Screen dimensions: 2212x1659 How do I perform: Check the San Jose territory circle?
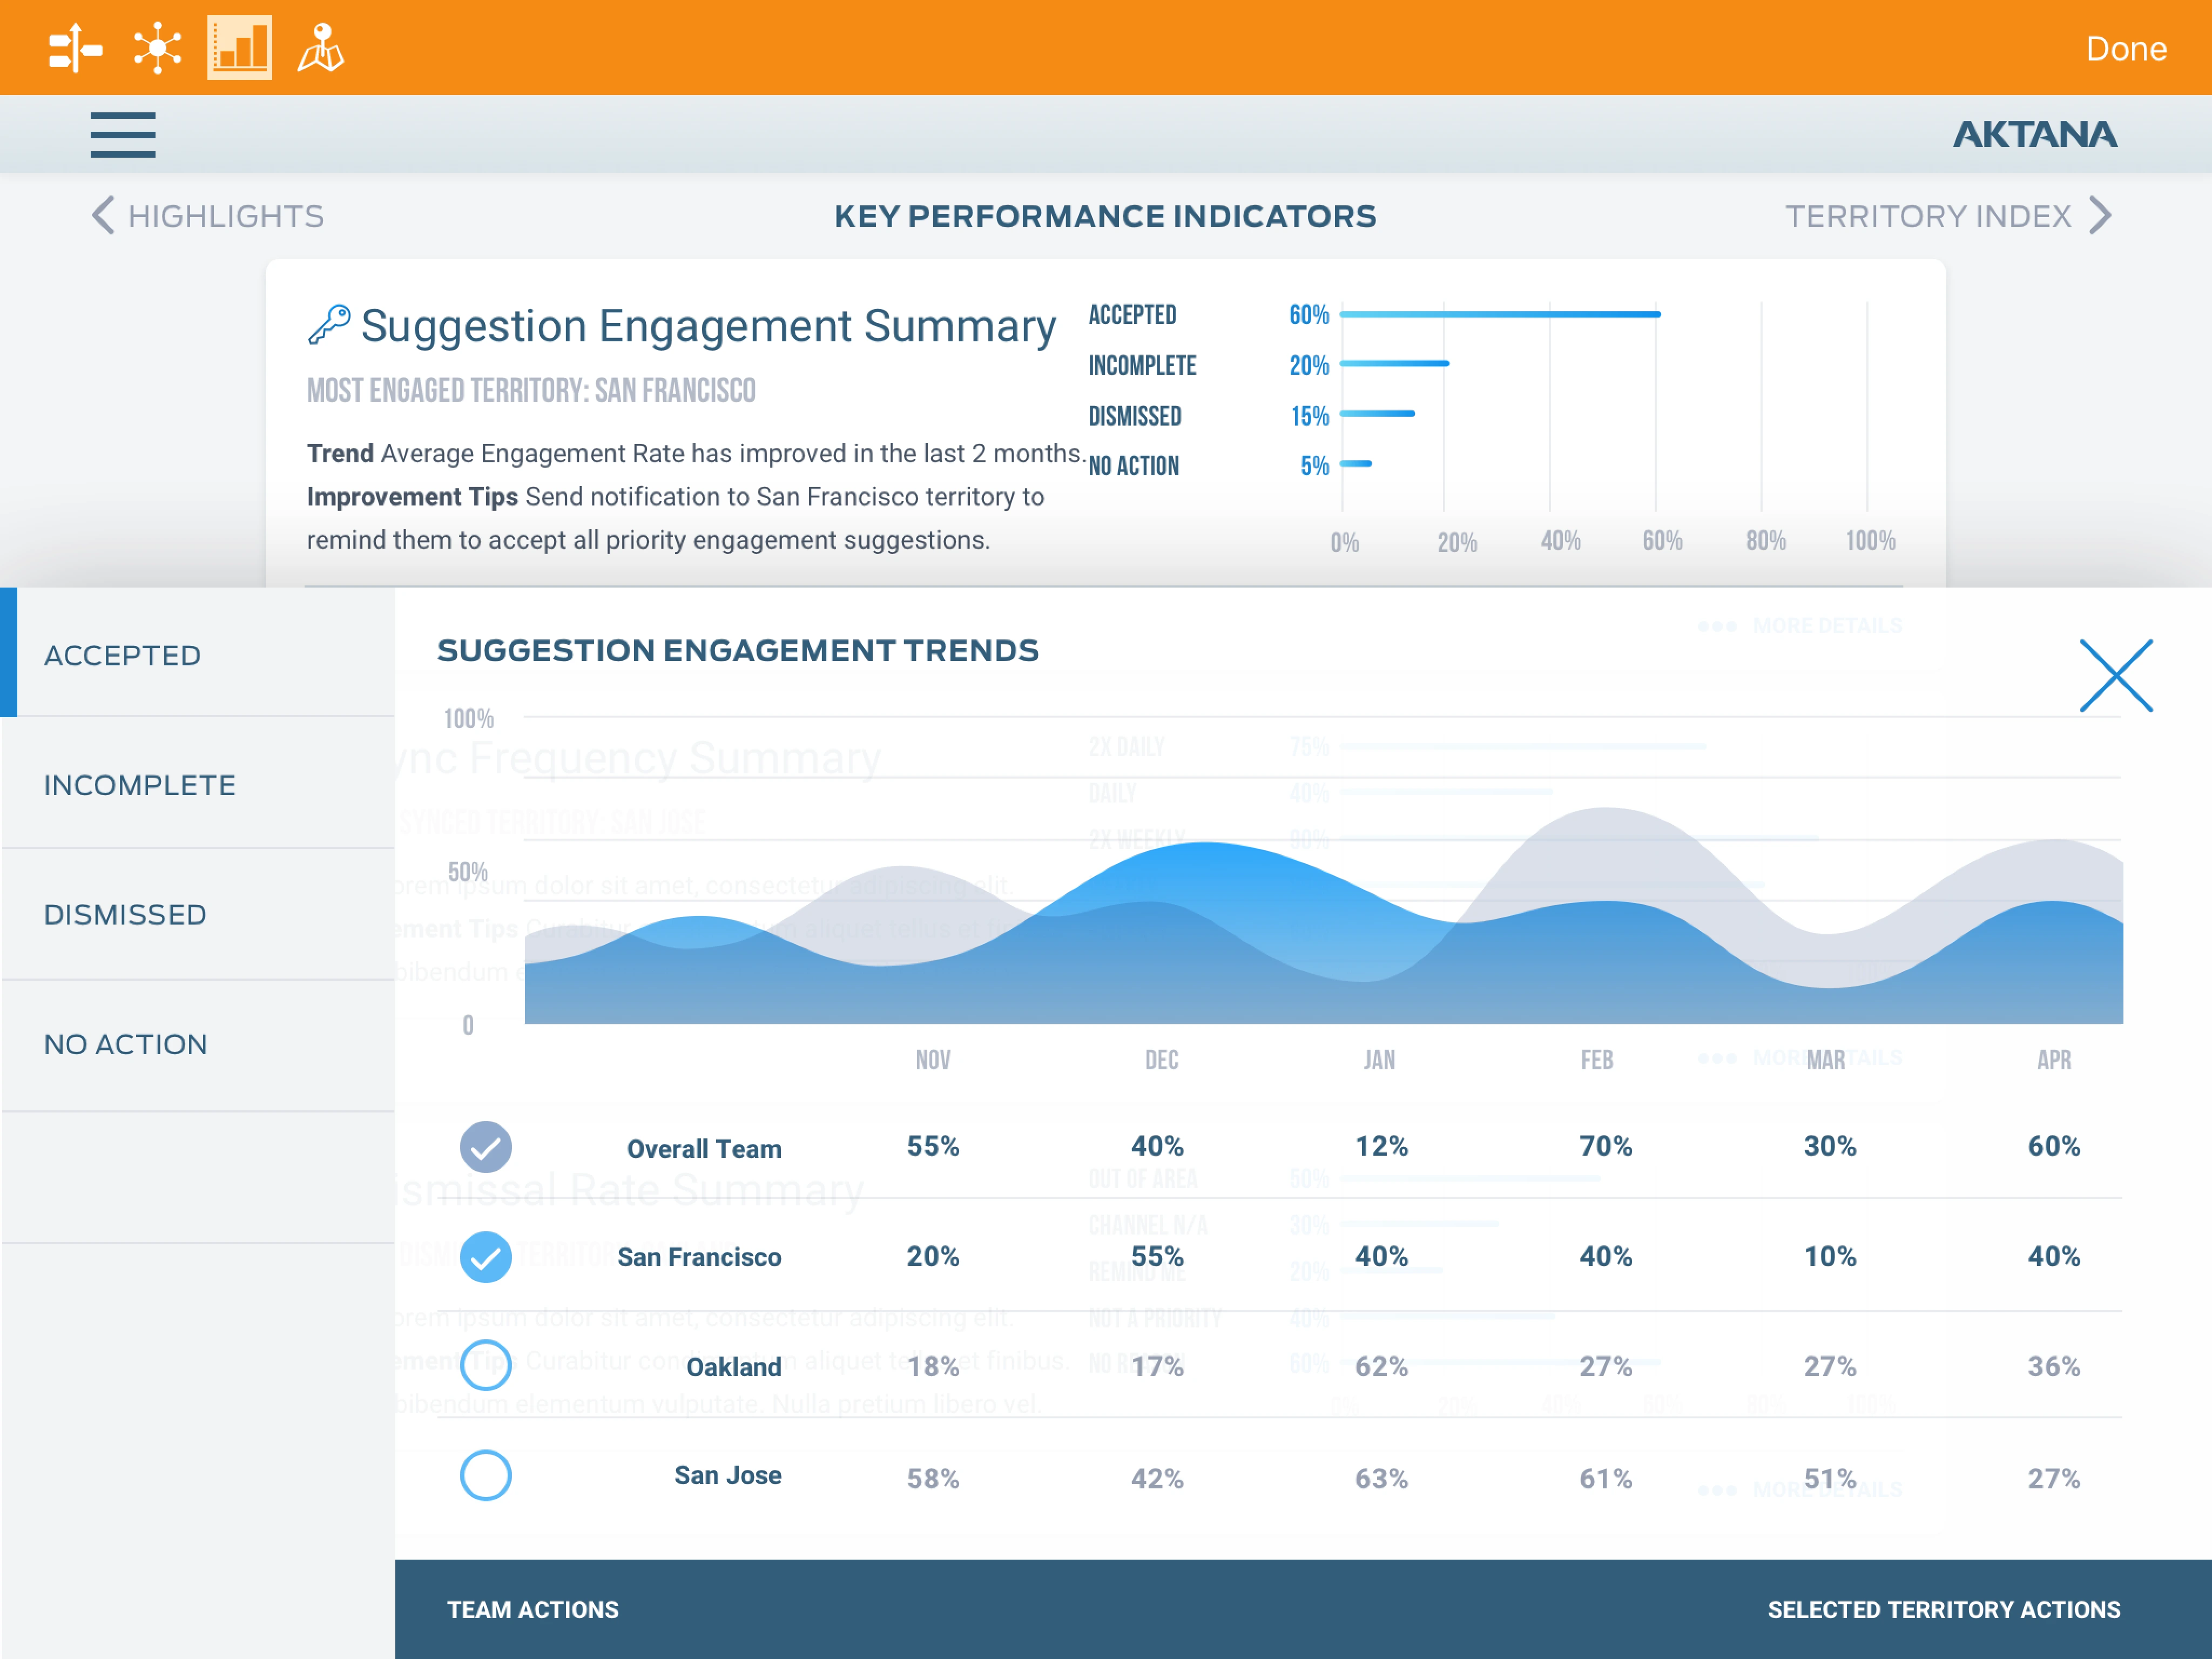(x=485, y=1475)
